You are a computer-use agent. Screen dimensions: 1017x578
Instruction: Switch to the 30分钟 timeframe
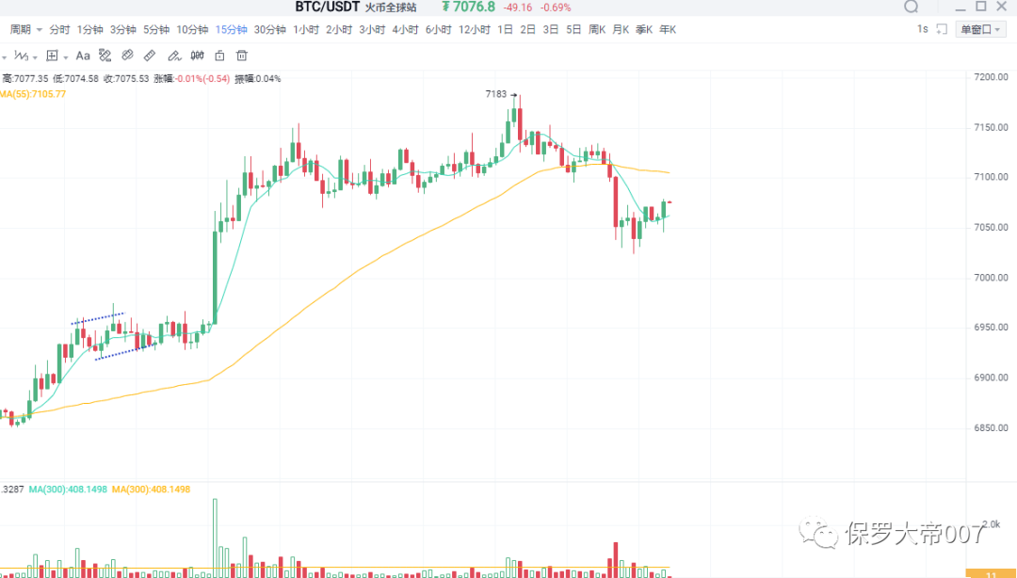pyautogui.click(x=270, y=29)
